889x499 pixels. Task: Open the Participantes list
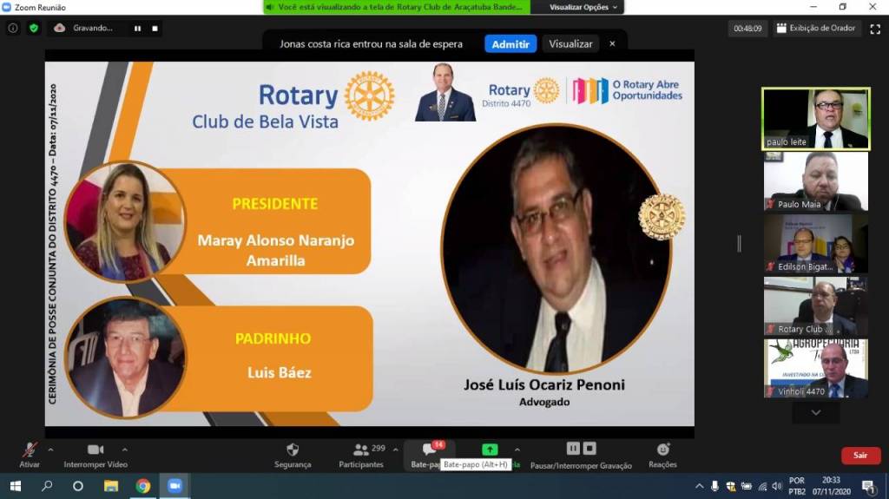(361, 454)
